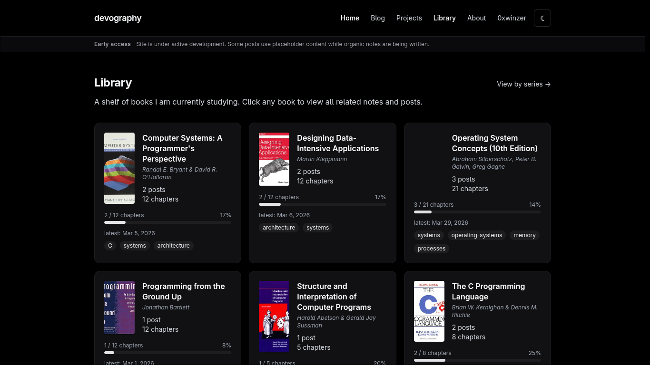
Task: Click the View by series link
Action: click(x=524, y=84)
